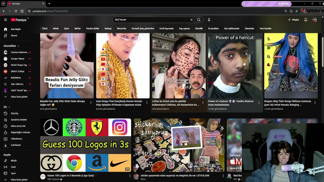Open the account avatar menu
The height and width of the screenshot is (182, 324).
(314, 20)
